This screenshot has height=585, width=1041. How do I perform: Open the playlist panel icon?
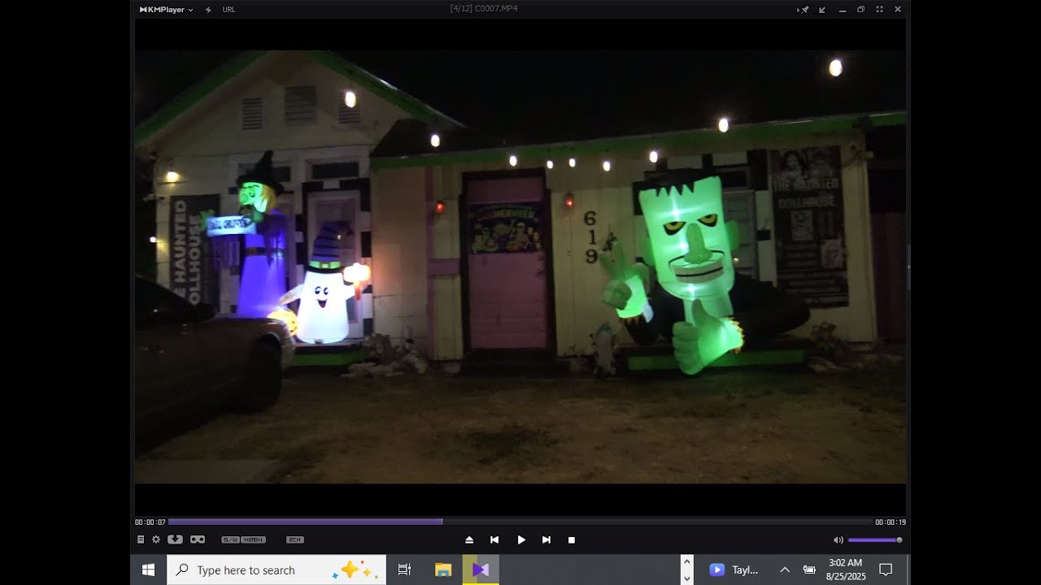(141, 539)
